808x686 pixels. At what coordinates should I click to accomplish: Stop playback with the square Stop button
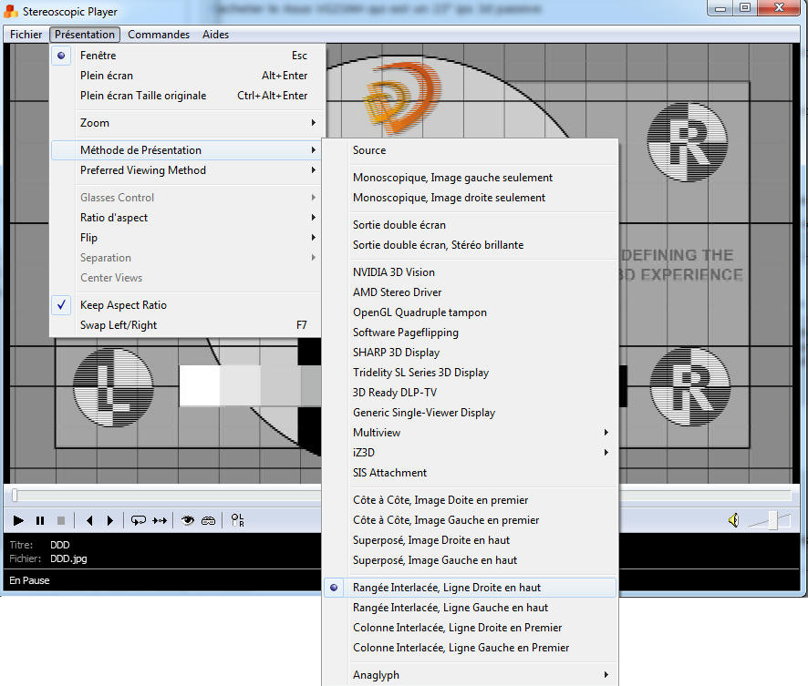[x=61, y=520]
